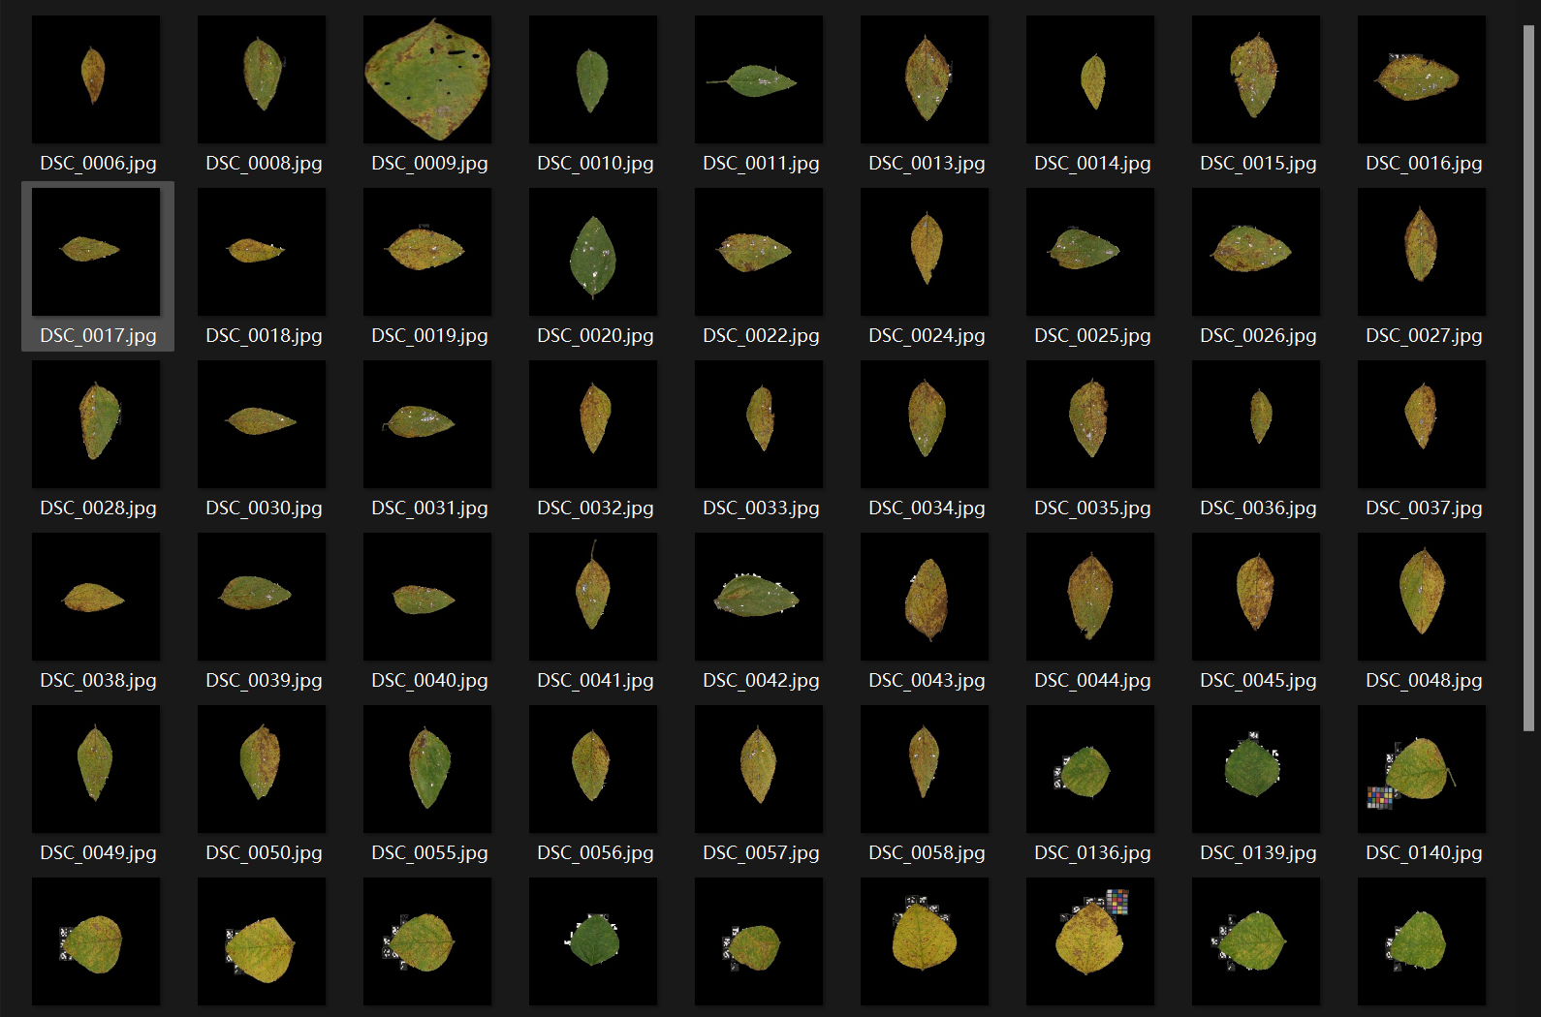1541x1017 pixels.
Task: Select the DSC_0050.jpg leaf thumbnail
Action: coord(262,769)
